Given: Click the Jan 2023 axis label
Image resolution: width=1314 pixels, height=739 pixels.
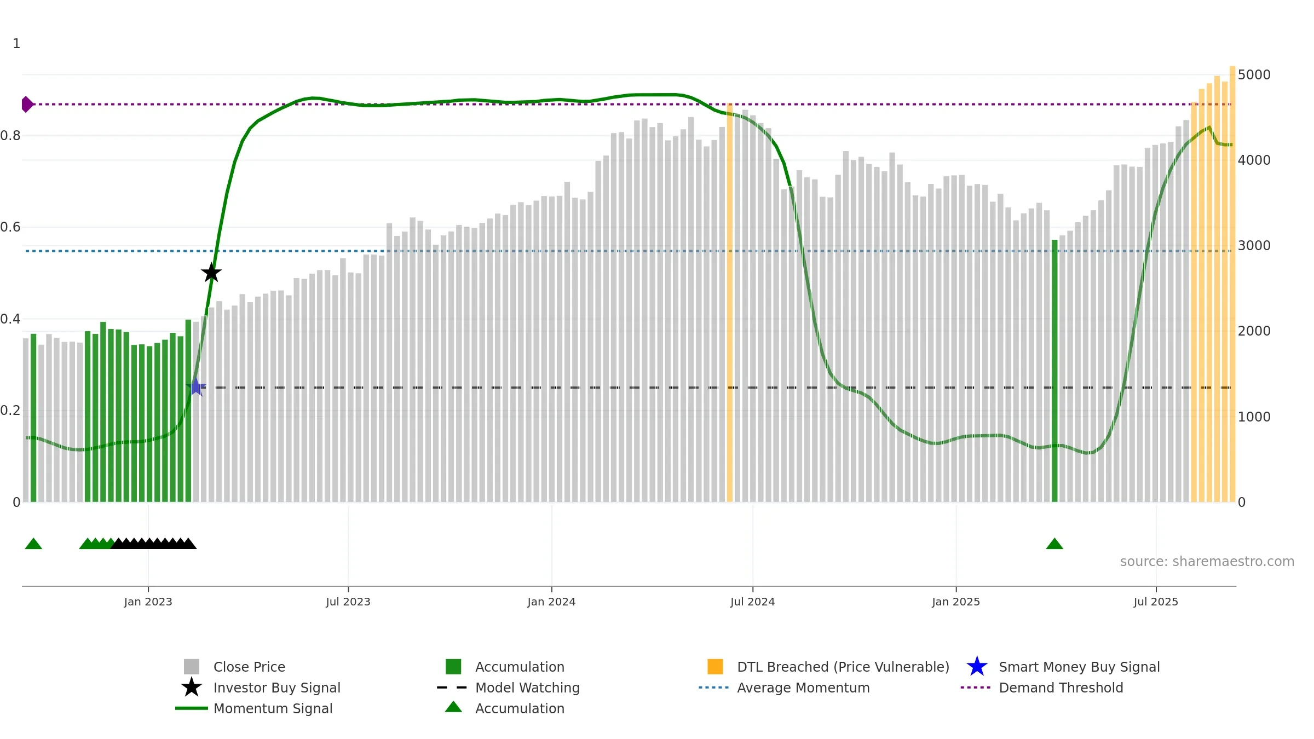Looking at the screenshot, I should tap(148, 602).
